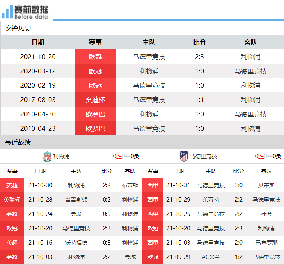Click the 沃特福德 home team cell
The height and width of the screenshot is (265, 284).
pyautogui.click(x=76, y=243)
